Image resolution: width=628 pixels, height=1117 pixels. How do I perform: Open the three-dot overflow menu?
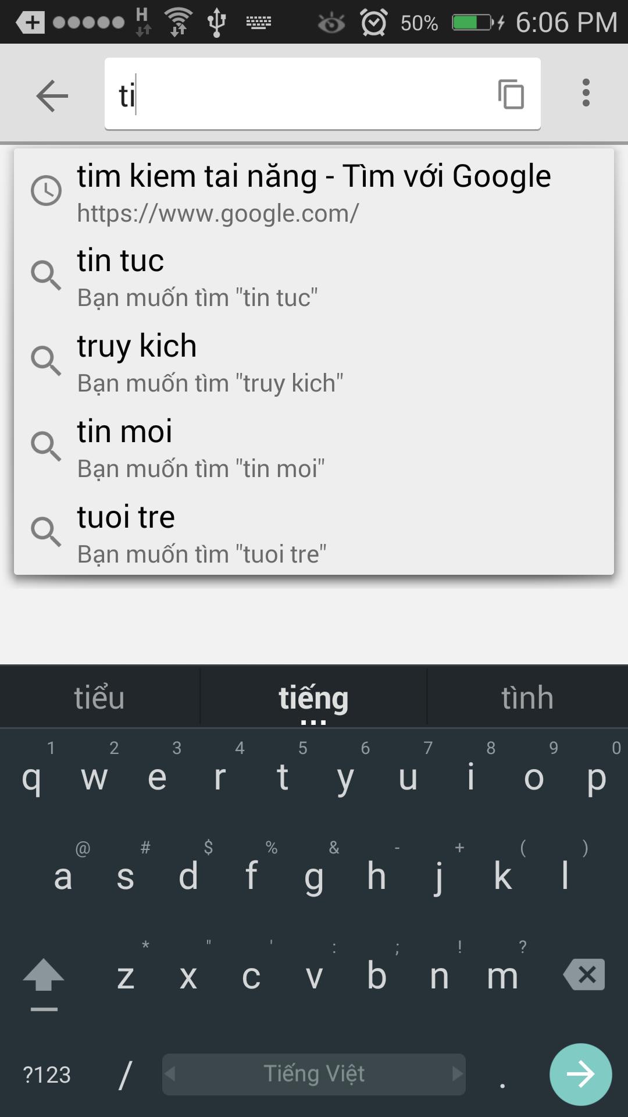(x=585, y=95)
